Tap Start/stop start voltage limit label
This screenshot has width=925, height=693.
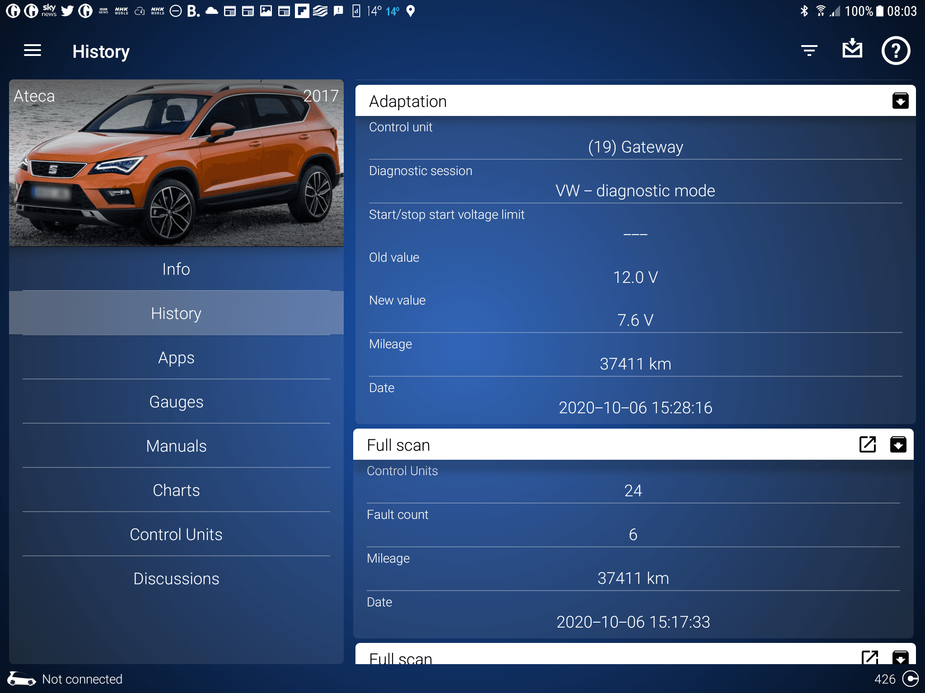447,215
